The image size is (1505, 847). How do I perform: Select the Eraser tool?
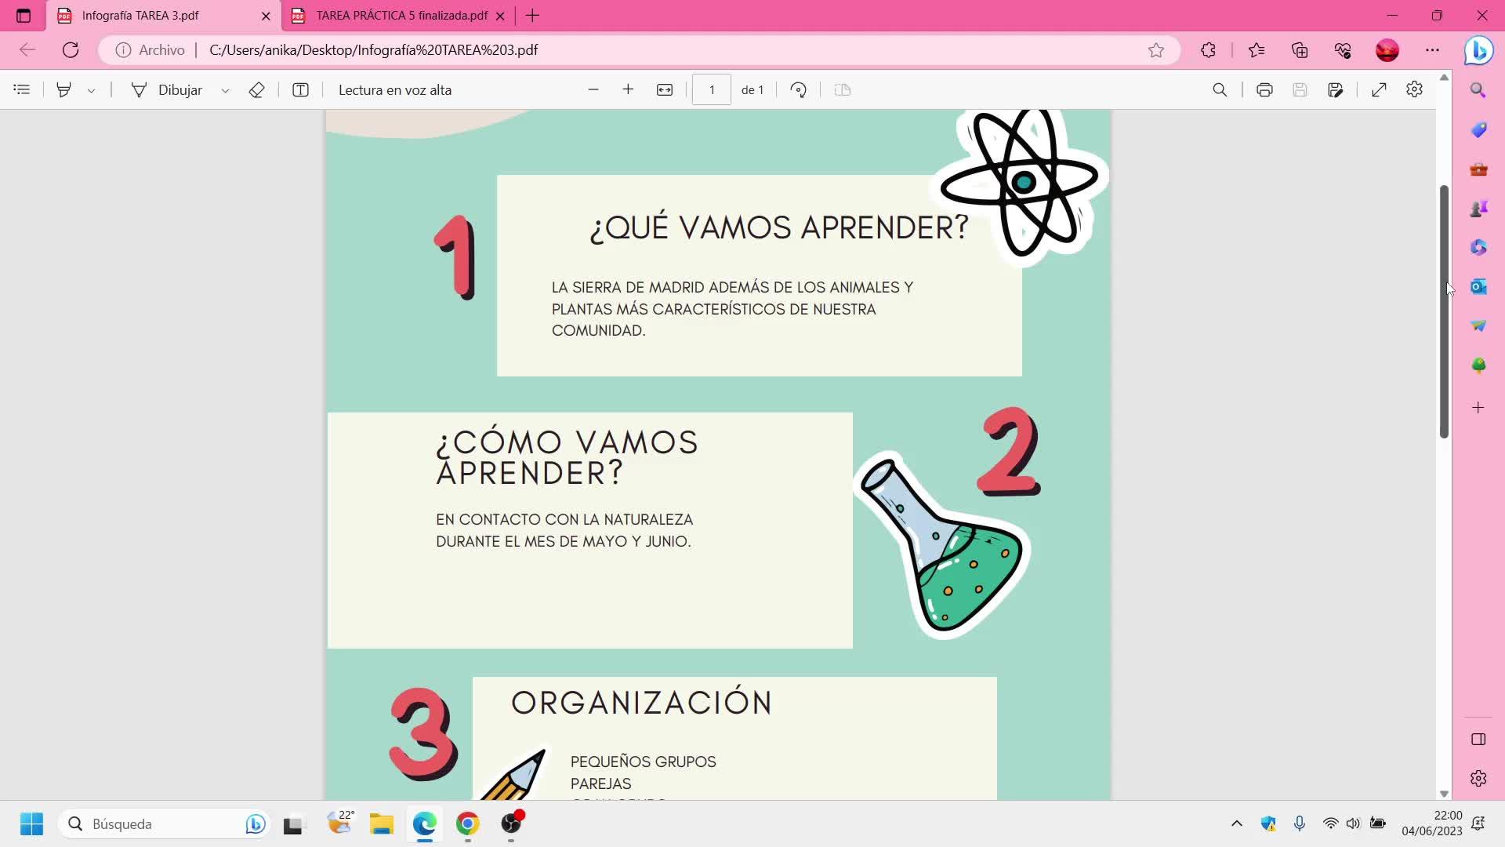pyautogui.click(x=256, y=90)
